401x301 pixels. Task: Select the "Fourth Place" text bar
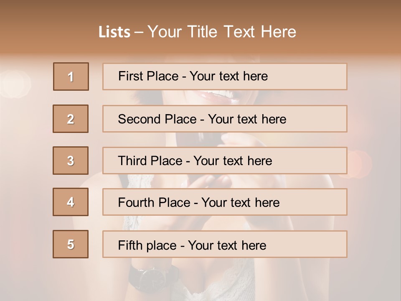click(225, 202)
